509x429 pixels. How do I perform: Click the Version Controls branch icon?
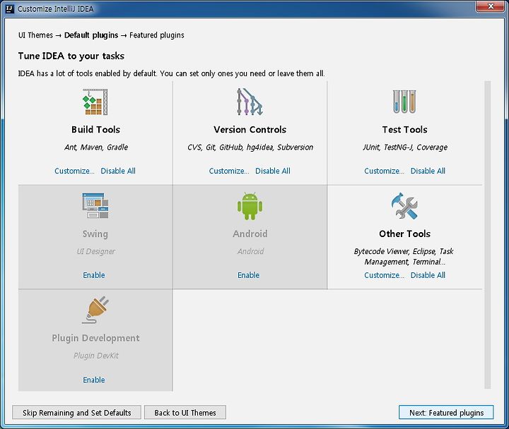(250, 102)
